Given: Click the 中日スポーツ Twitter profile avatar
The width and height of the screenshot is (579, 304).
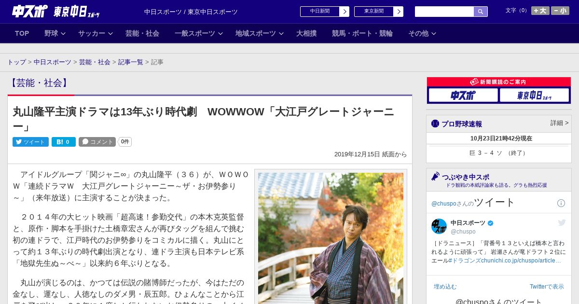Looking at the screenshot, I should tap(439, 226).
